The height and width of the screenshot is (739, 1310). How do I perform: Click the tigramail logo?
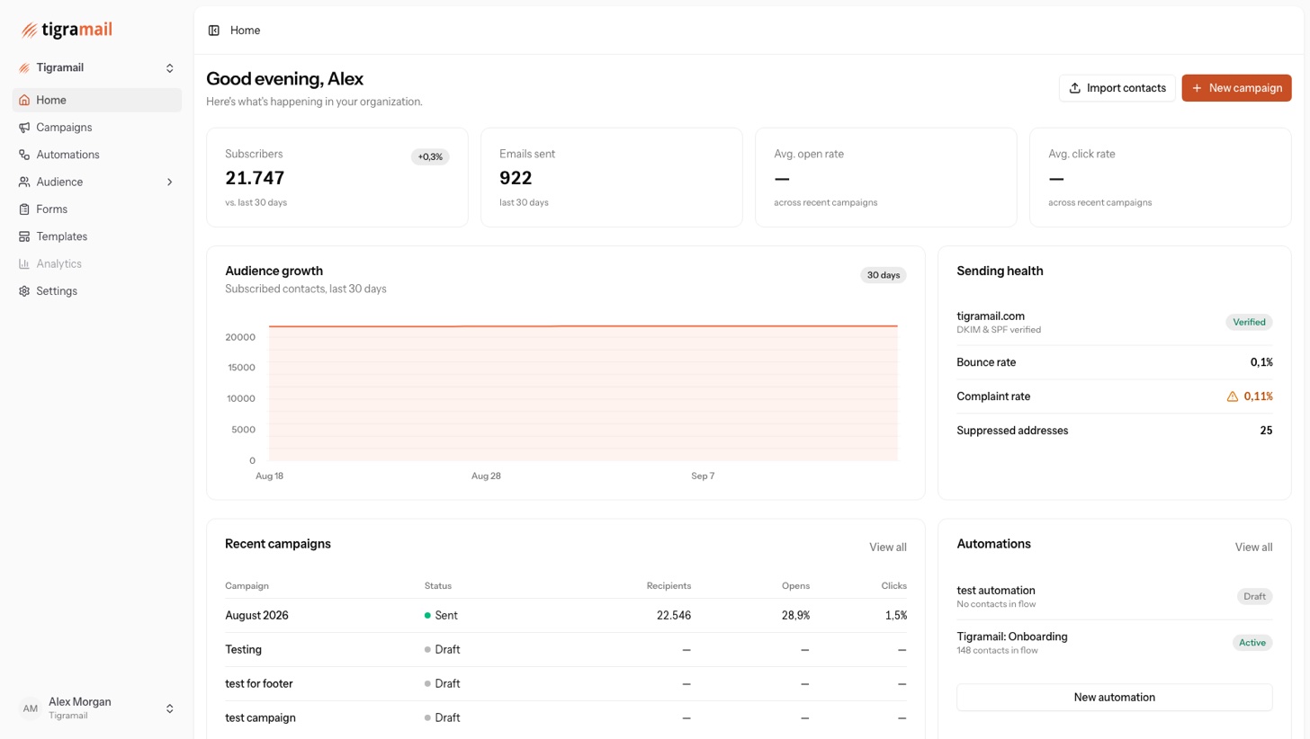(67, 30)
